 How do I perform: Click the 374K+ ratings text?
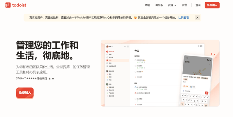click(31, 78)
